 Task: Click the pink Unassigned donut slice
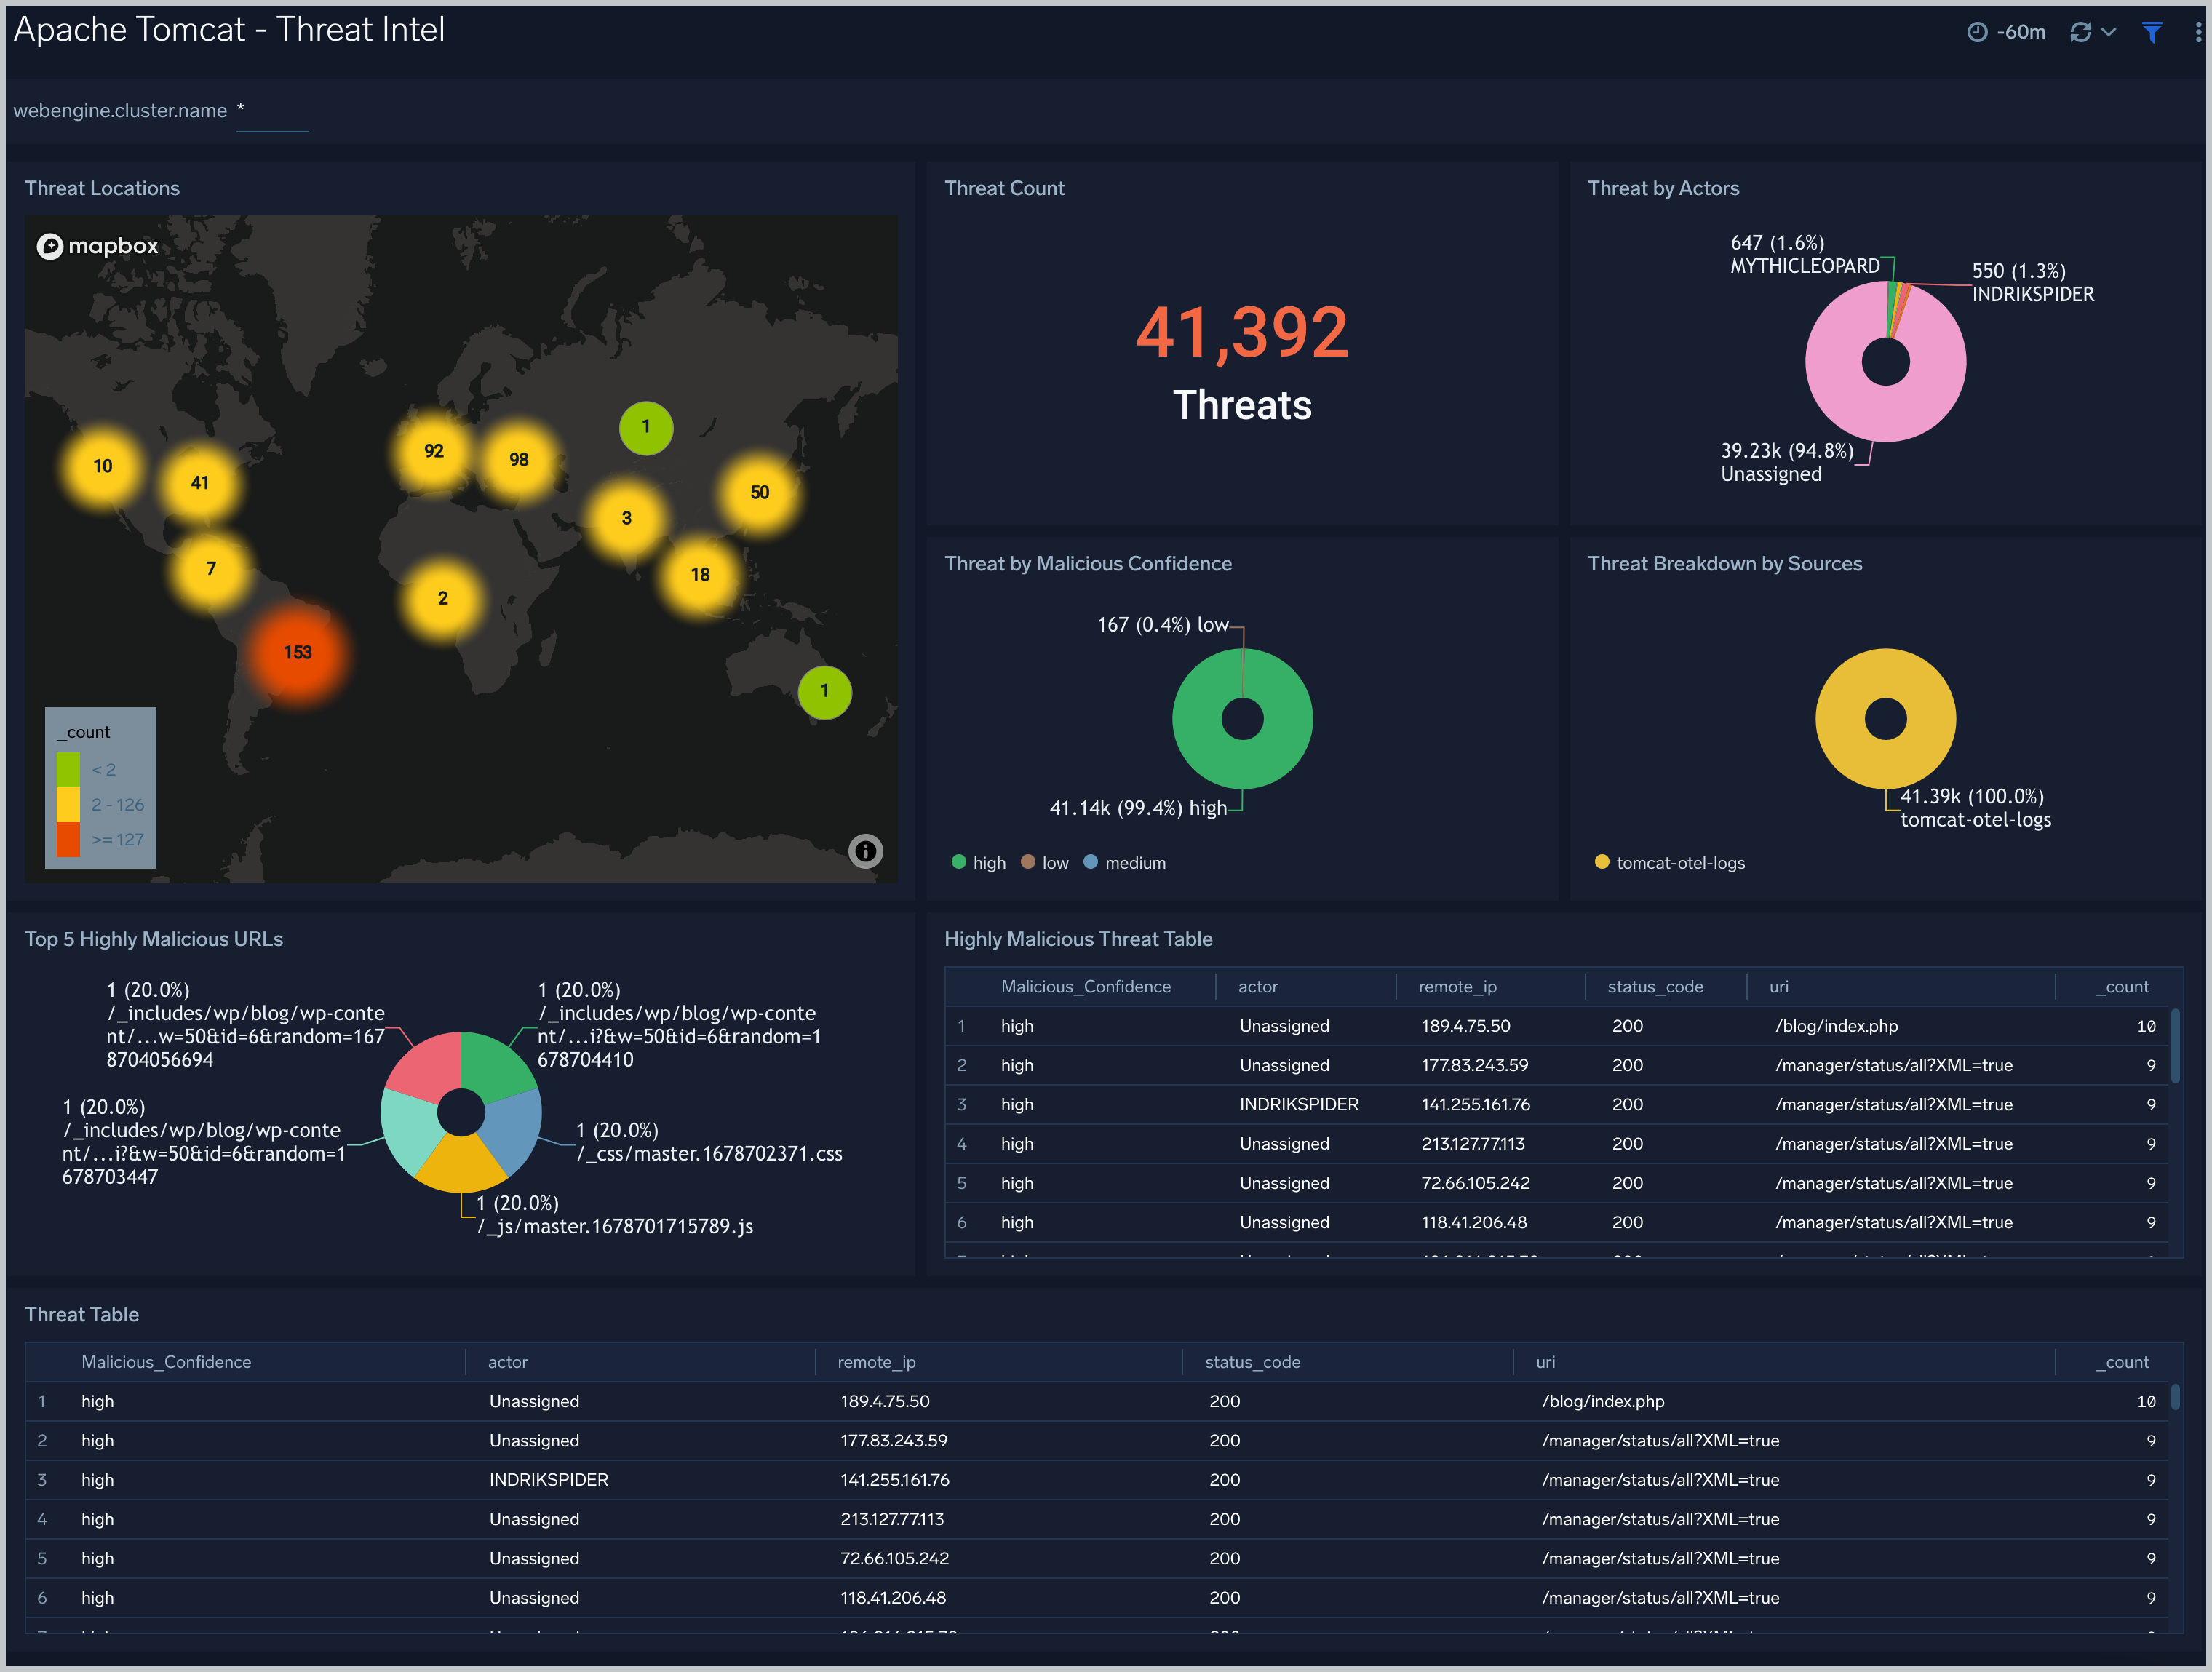tap(1886, 414)
